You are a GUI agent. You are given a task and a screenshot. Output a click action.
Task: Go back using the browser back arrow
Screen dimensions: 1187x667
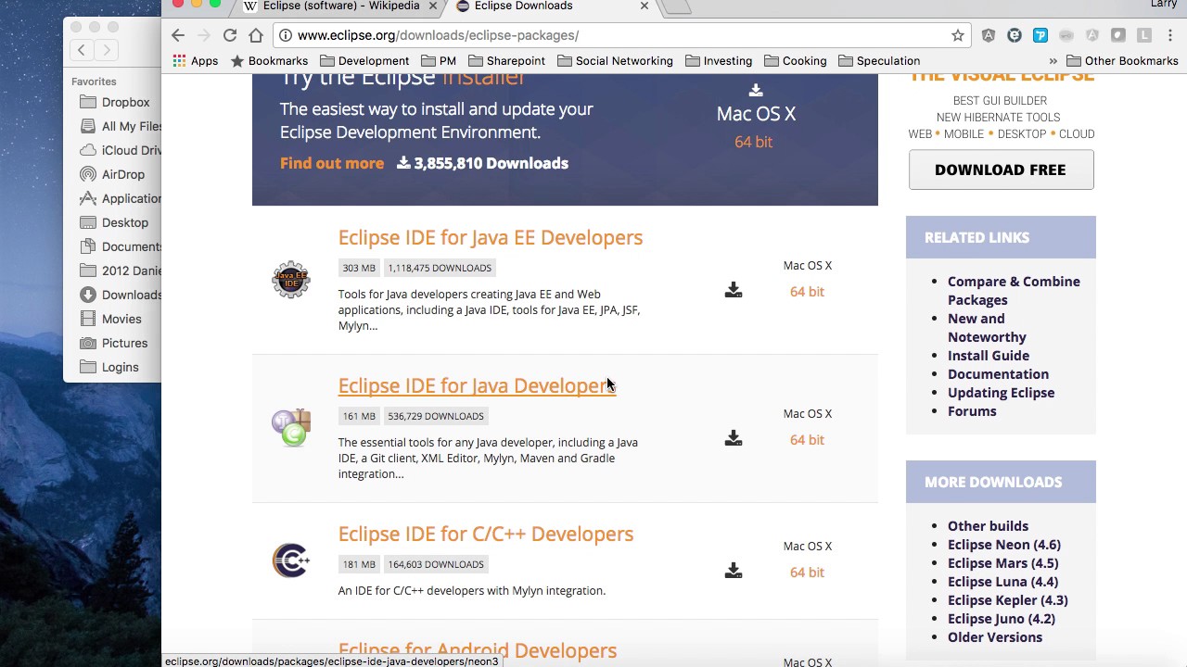pyautogui.click(x=178, y=35)
